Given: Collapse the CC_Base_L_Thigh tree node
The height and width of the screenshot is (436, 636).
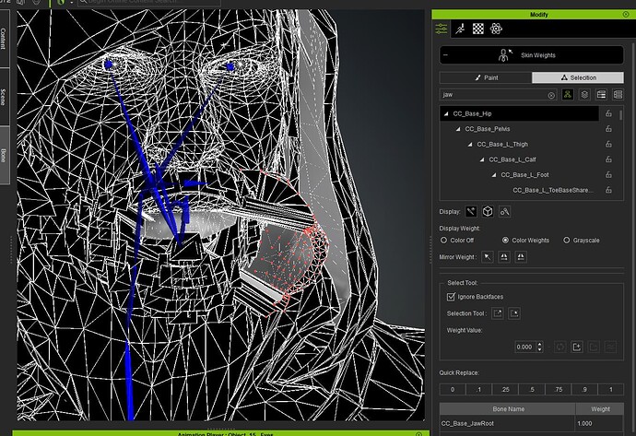Looking at the screenshot, I should [470, 145].
